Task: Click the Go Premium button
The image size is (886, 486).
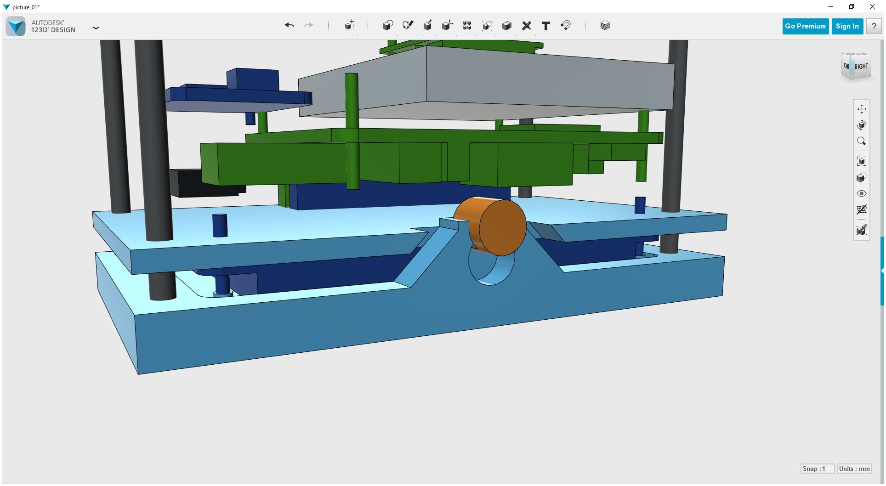Action: [x=805, y=26]
